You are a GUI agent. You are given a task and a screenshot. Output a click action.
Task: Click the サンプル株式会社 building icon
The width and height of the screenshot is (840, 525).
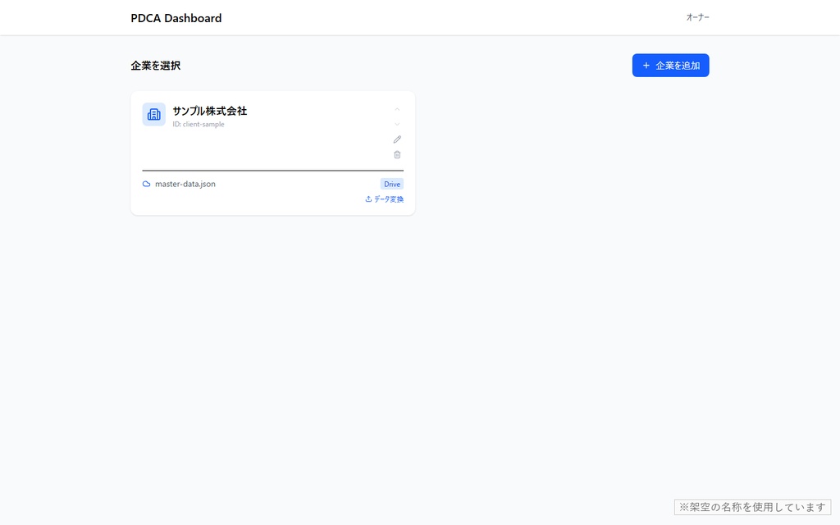pos(153,114)
